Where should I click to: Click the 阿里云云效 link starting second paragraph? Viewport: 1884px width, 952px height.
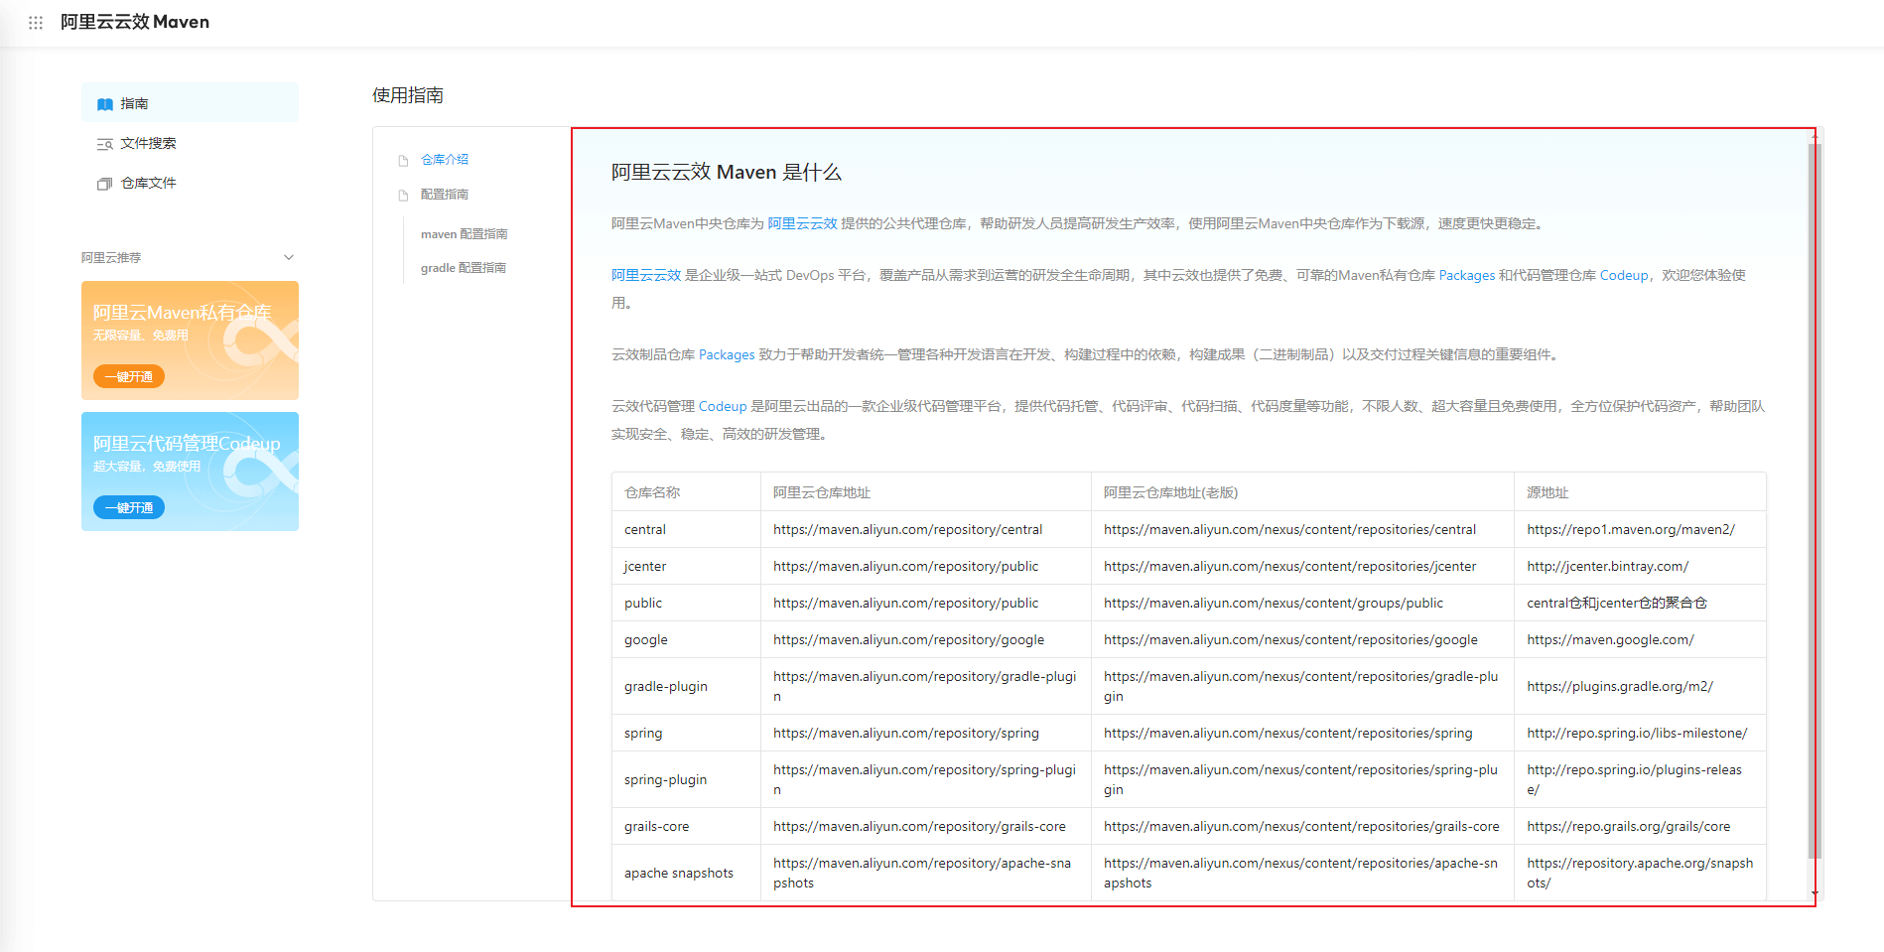(646, 275)
